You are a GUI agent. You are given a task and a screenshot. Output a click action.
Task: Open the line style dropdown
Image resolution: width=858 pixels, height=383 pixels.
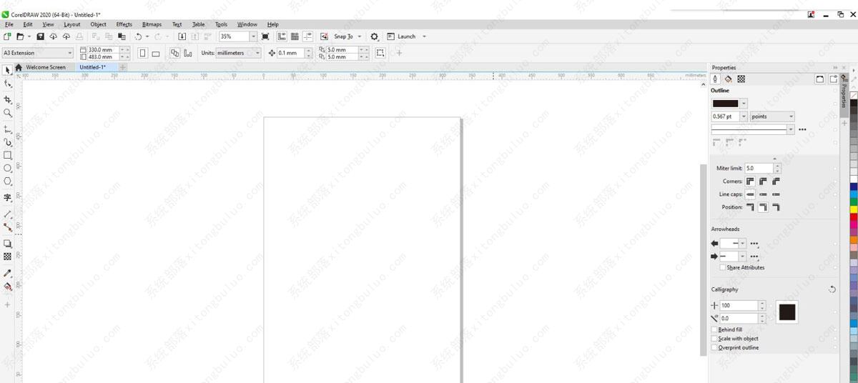click(790, 129)
